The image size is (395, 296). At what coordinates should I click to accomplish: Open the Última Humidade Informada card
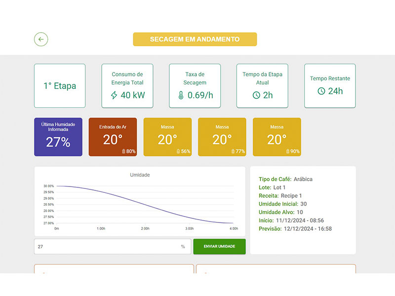coord(58,137)
